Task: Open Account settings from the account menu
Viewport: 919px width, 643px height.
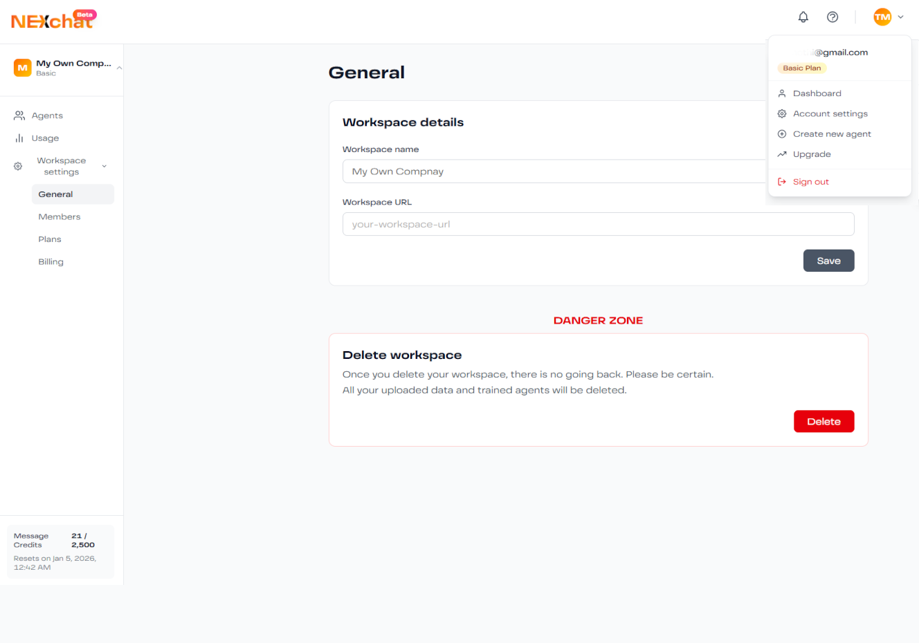Action: 830,114
